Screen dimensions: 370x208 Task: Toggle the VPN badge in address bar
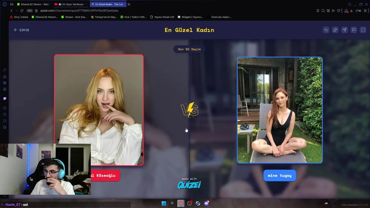[x=29, y=11]
